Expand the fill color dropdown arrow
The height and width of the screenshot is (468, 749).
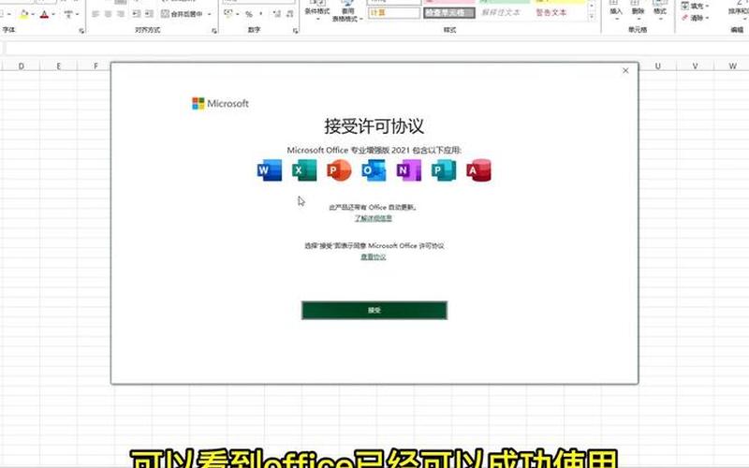point(33,14)
